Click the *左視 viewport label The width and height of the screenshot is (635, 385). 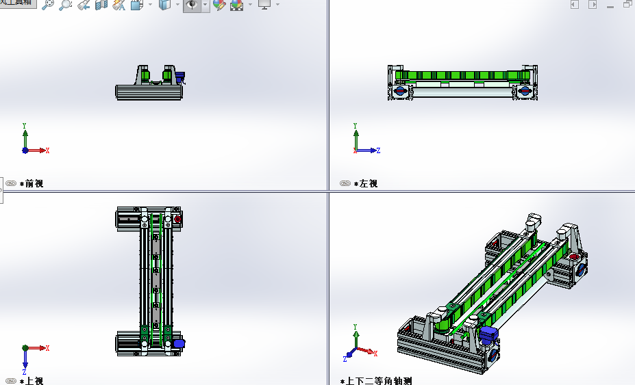pos(366,183)
